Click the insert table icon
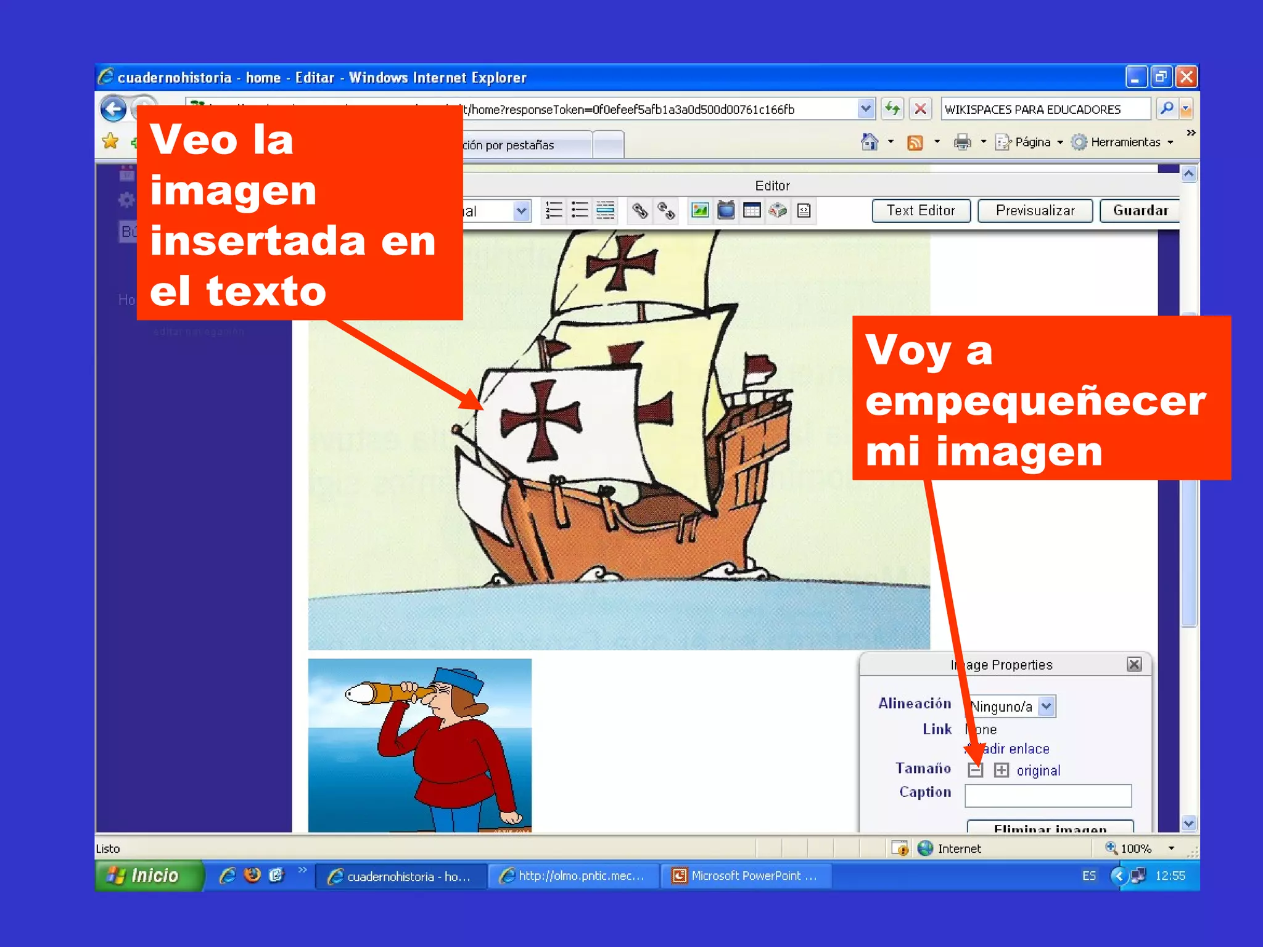1263x947 pixels. pyautogui.click(x=752, y=211)
